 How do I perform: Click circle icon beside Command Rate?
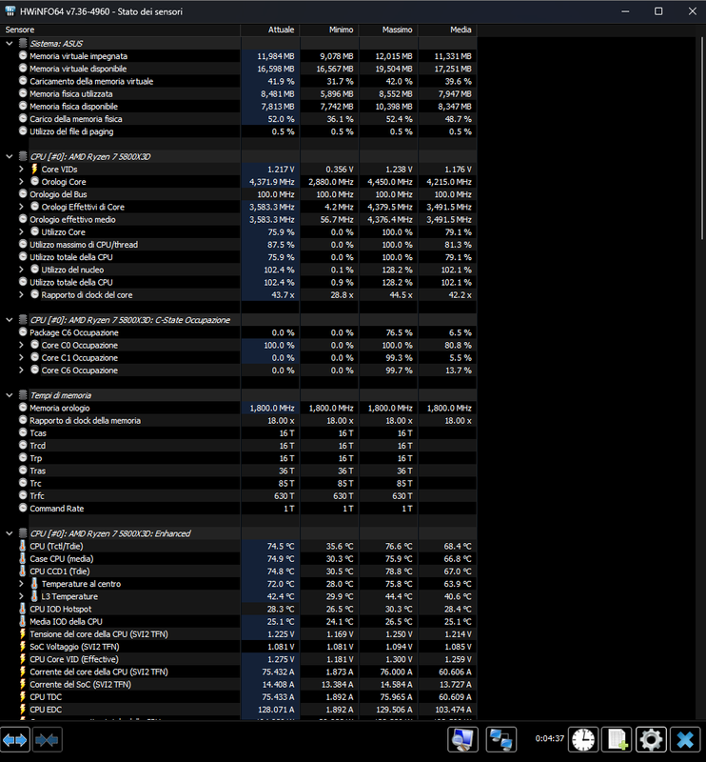click(x=23, y=509)
